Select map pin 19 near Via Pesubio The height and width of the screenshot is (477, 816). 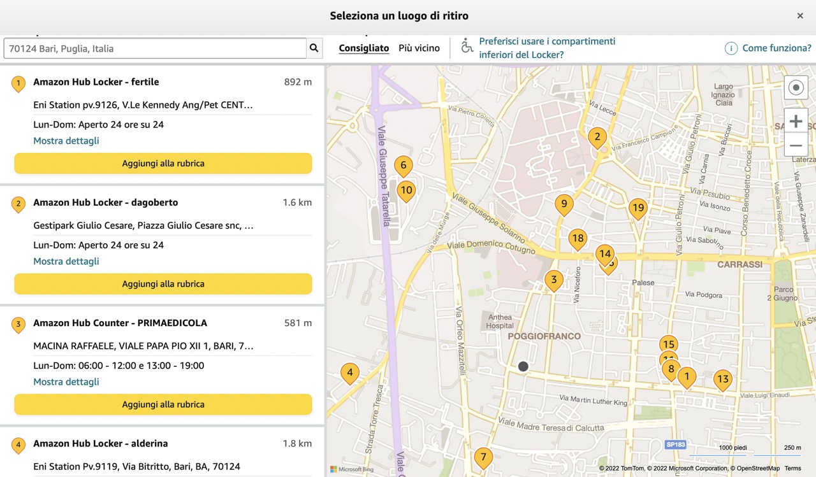(637, 208)
